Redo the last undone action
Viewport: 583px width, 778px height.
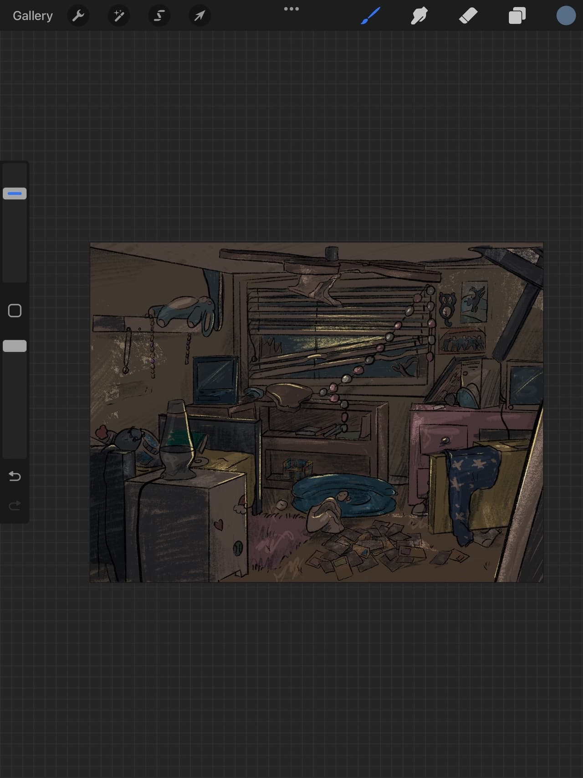[15, 505]
